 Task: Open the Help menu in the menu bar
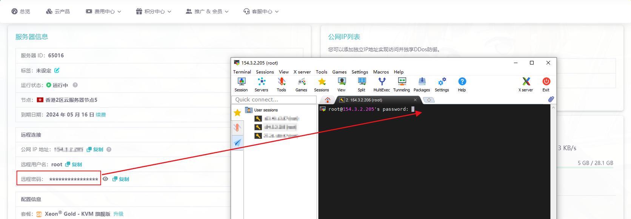(399, 72)
